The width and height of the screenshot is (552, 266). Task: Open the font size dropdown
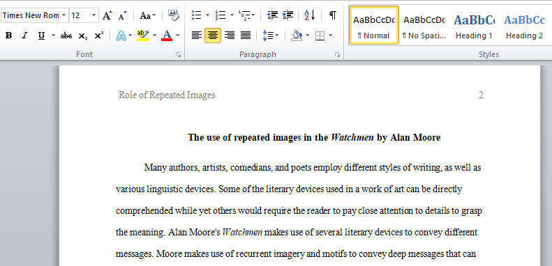click(94, 15)
